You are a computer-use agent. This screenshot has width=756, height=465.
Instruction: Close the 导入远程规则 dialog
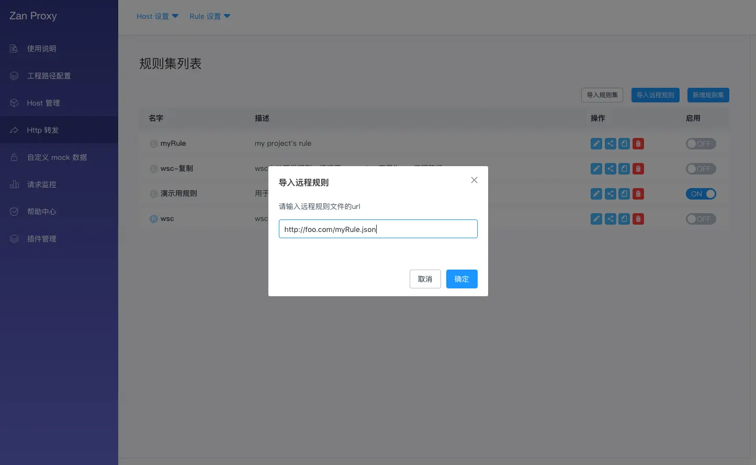(x=474, y=180)
